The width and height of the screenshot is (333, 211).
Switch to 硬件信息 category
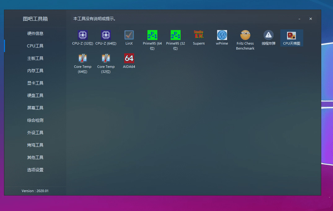click(x=35, y=33)
